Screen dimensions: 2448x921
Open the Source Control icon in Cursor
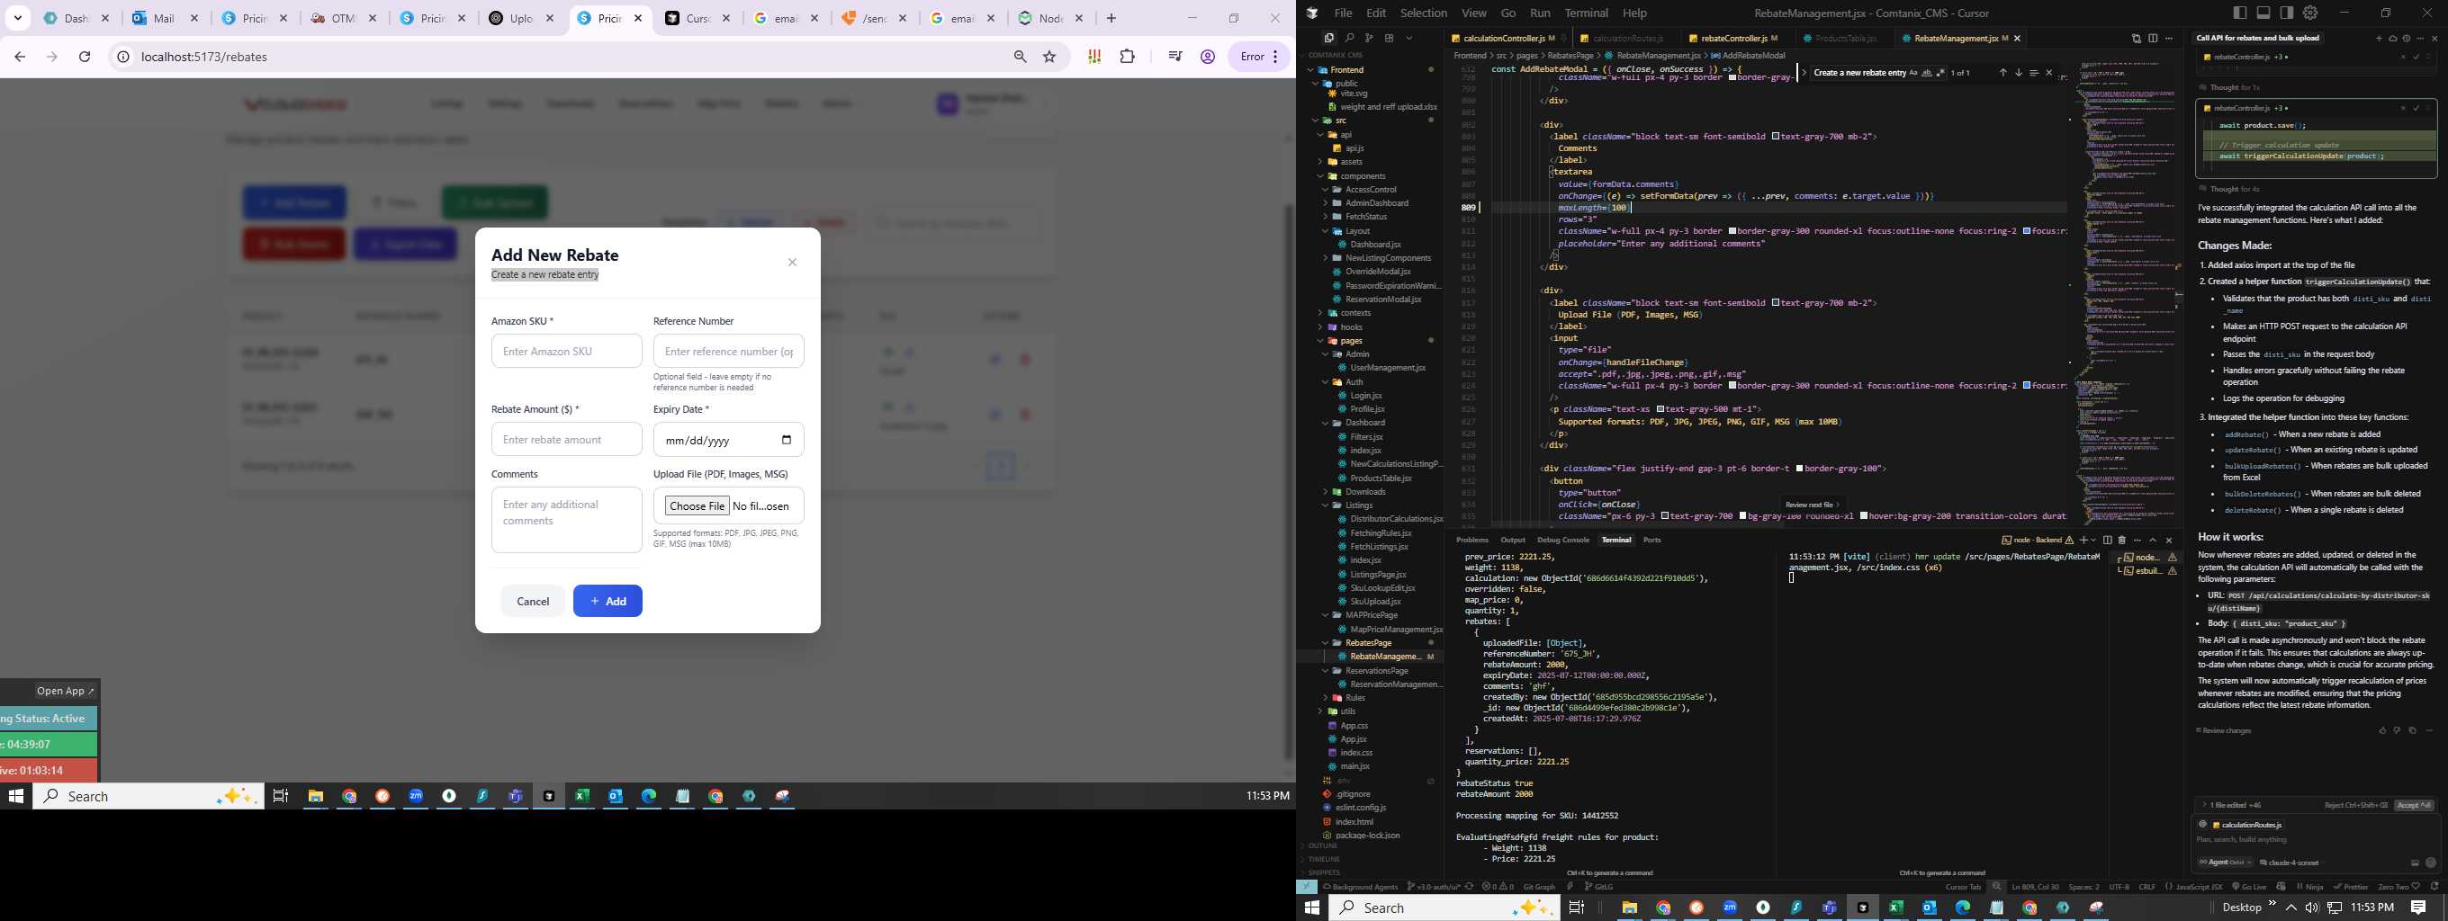tap(1368, 38)
